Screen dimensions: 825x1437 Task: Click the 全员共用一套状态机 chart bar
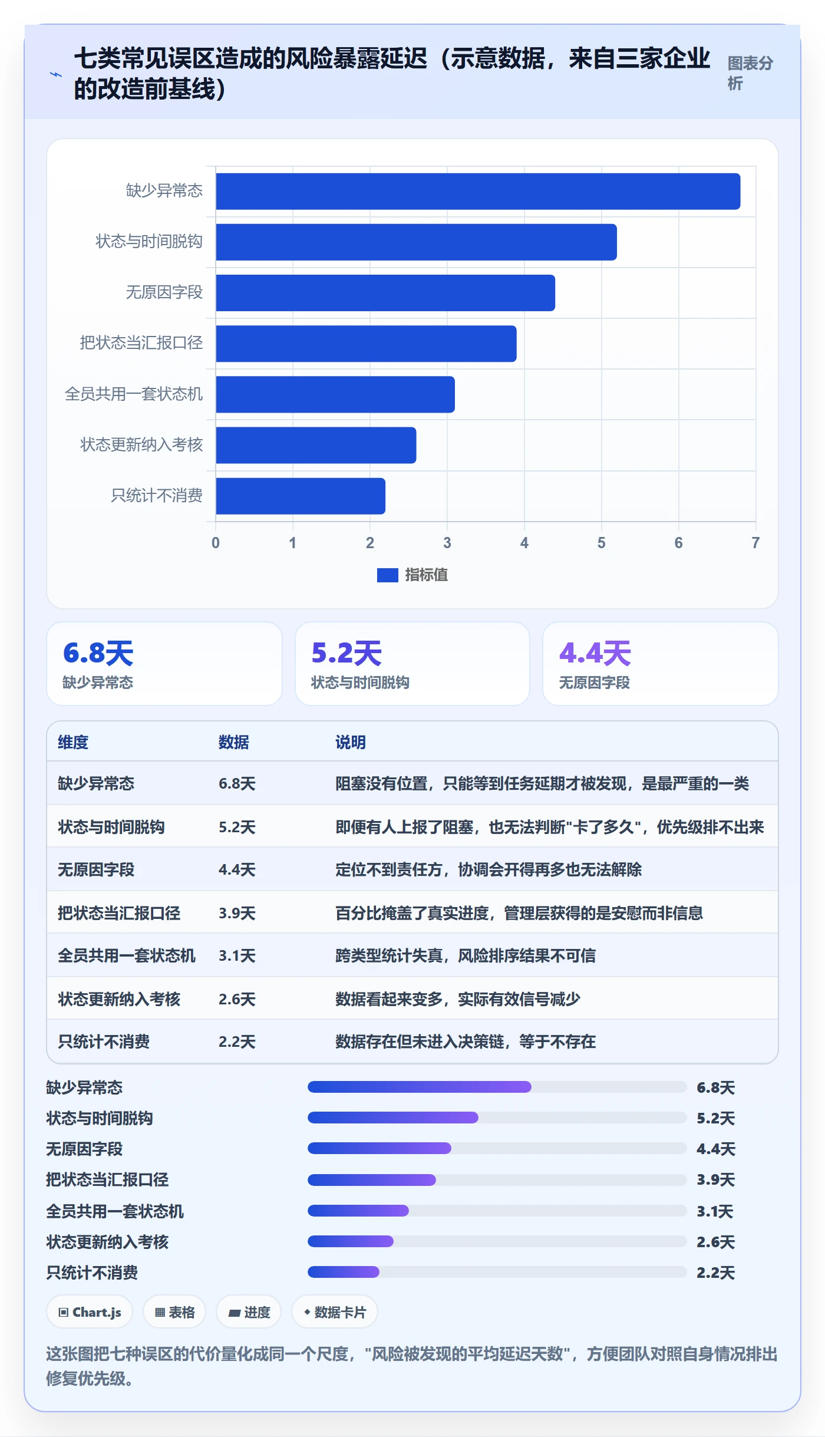335,394
